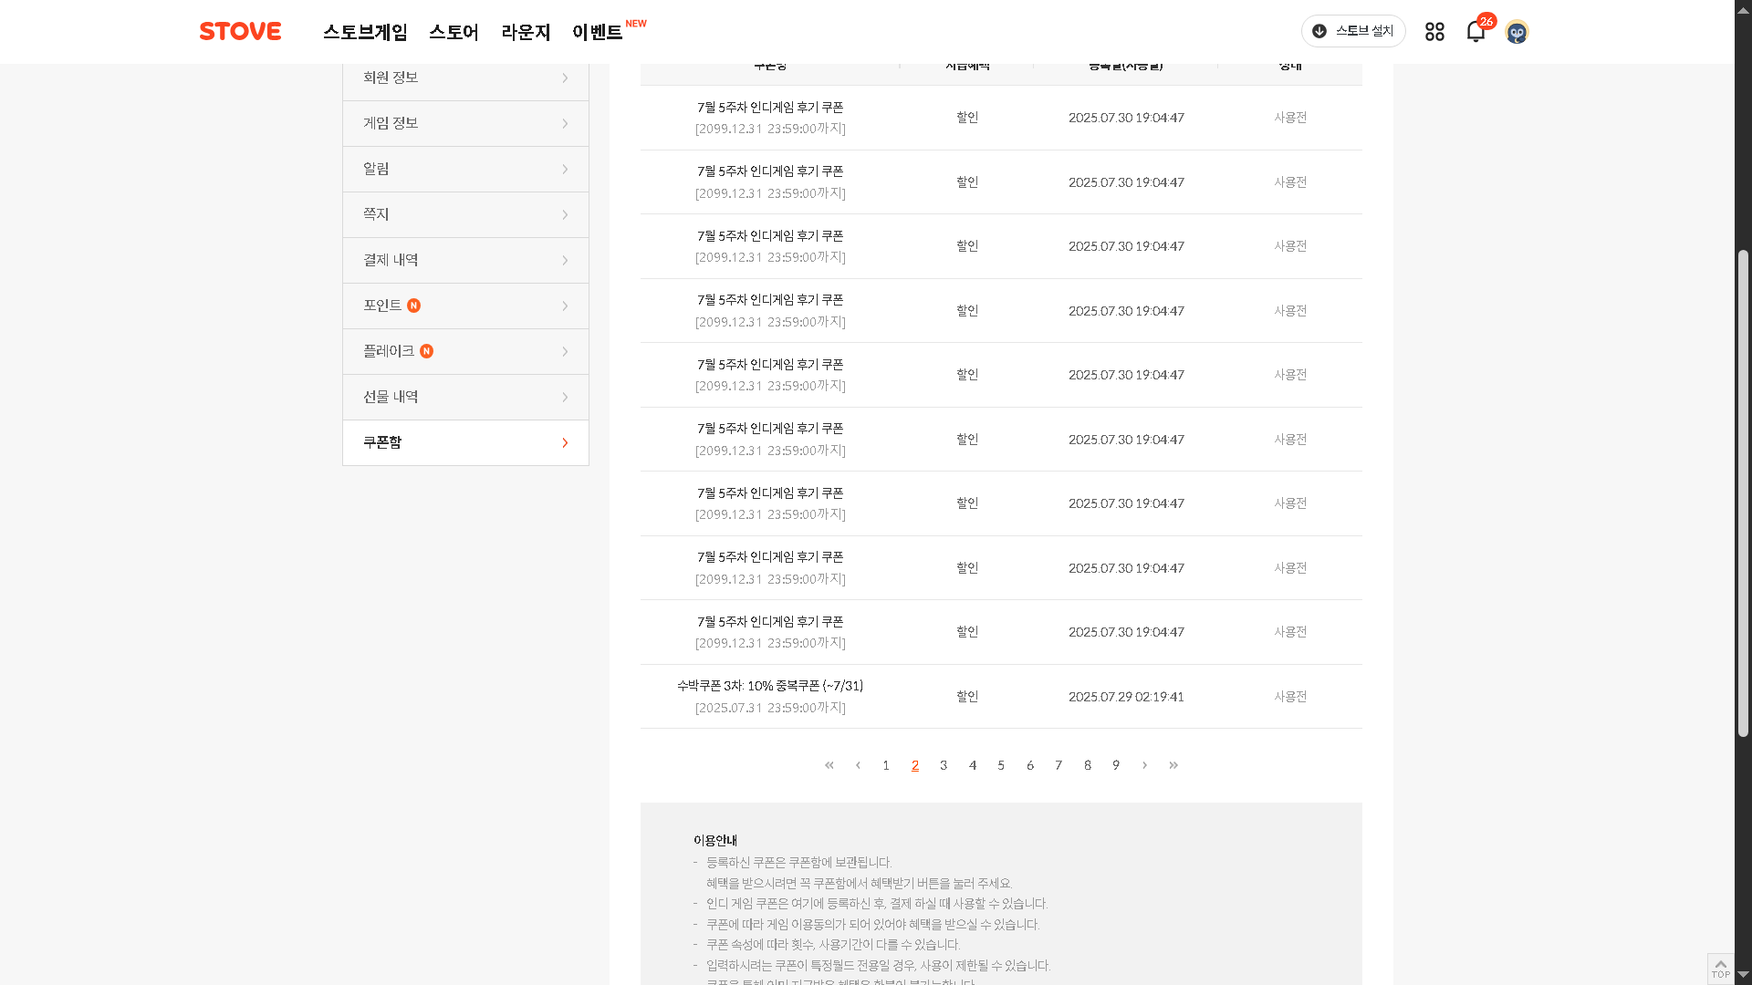Go to page 1
Viewport: 1752px width, 985px height.
pos(886,765)
